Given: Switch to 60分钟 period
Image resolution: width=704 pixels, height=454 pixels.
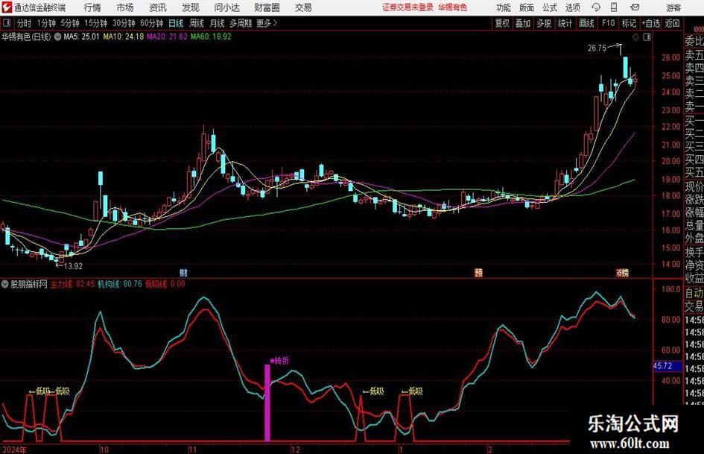Looking at the screenshot, I should point(151,23).
